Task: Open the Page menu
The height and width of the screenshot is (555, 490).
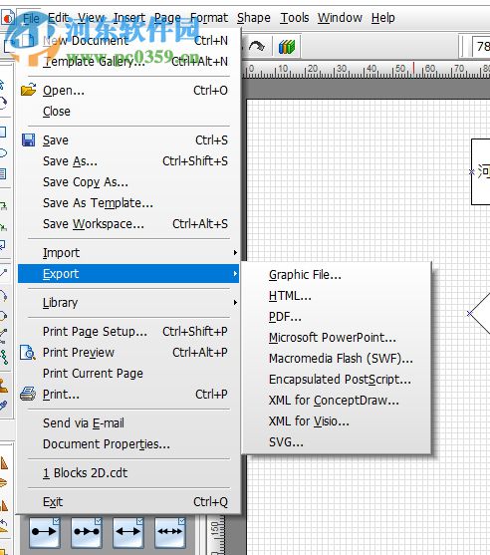Action: click(x=167, y=17)
